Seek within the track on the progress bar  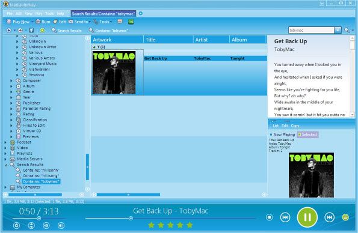click(x=170, y=219)
